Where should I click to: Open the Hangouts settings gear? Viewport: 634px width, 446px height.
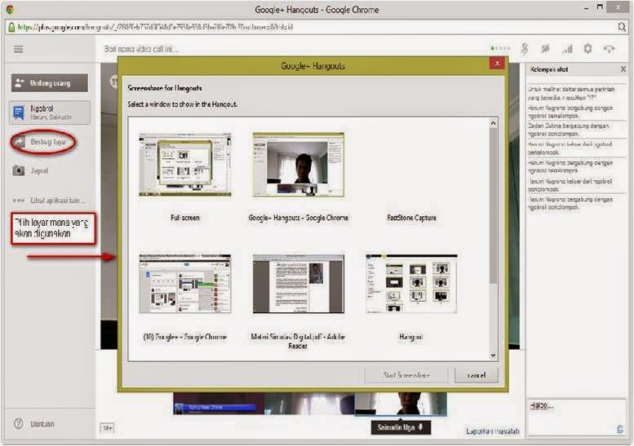[588, 49]
